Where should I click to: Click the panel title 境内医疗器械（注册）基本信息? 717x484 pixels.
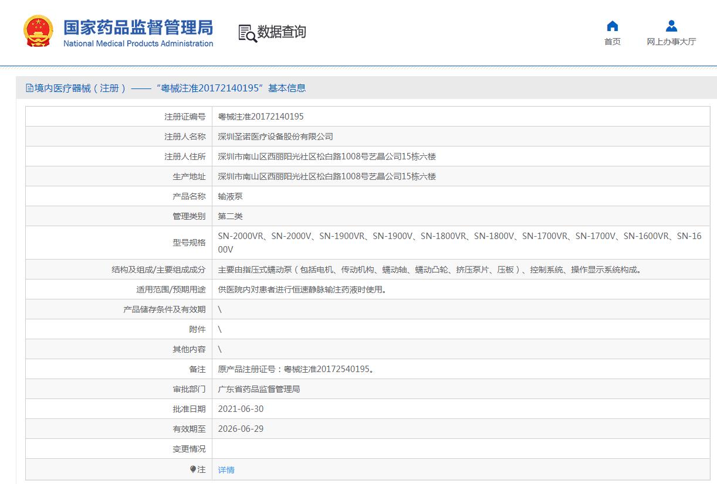170,88
